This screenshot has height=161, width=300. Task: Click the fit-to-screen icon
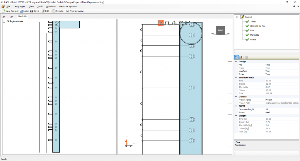coord(188,23)
